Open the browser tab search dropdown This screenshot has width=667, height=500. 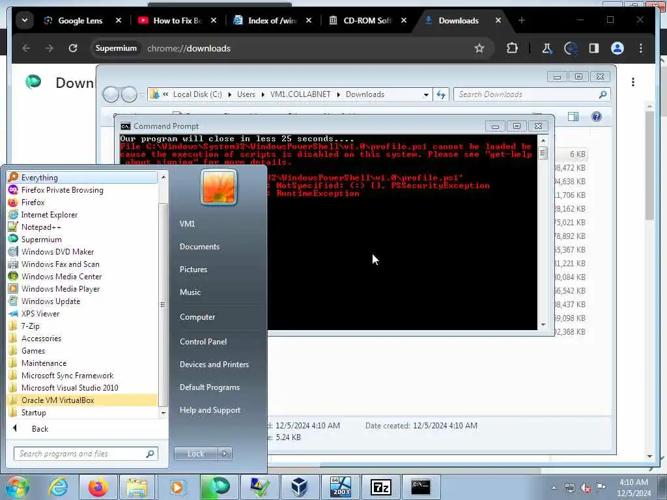pyautogui.click(x=25, y=20)
